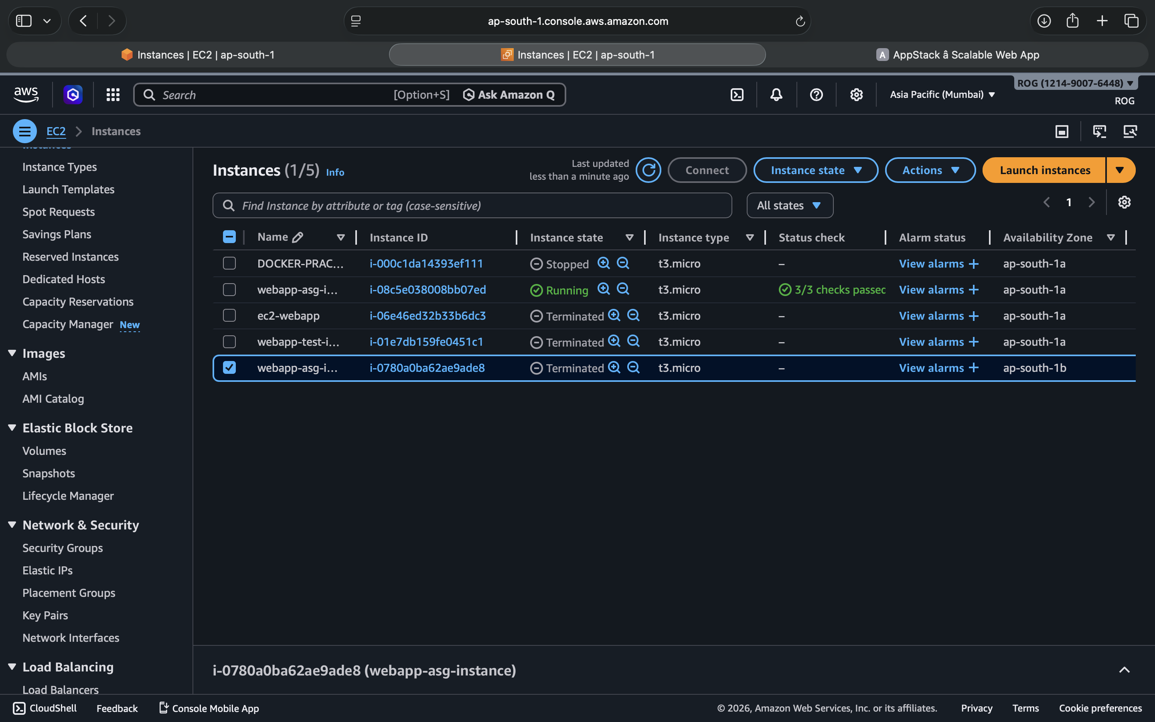The width and height of the screenshot is (1155, 722).
Task: Select the DOCKER-PRAC instance checkbox
Action: point(229,264)
